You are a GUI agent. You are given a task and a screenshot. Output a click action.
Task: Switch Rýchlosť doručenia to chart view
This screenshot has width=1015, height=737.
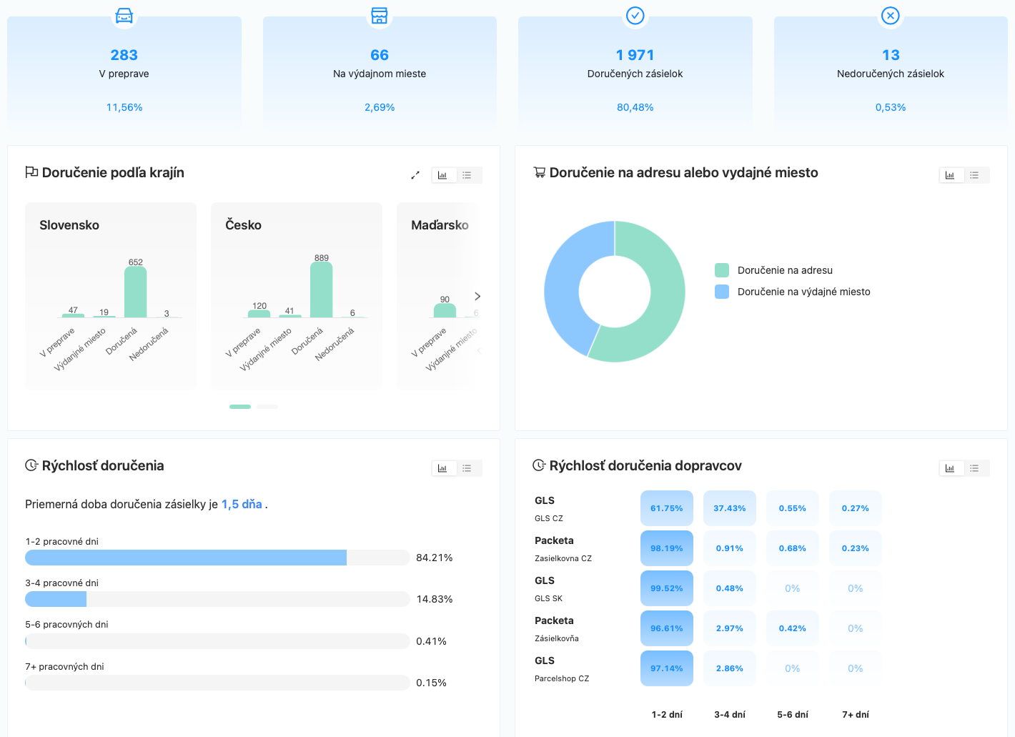coord(442,468)
